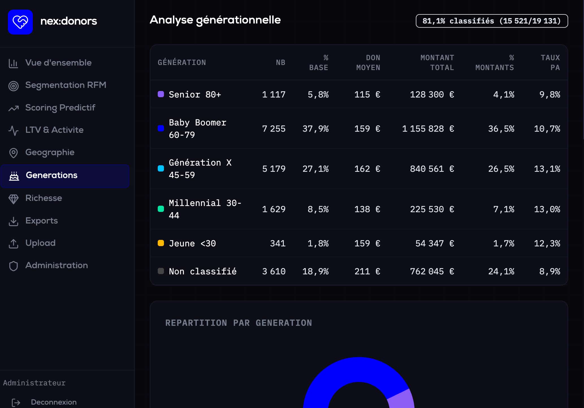Click the 7 255 donor count

pos(274,129)
